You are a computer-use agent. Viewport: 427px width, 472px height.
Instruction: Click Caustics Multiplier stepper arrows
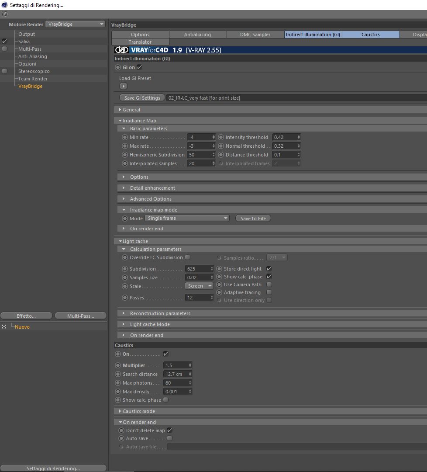coord(190,365)
